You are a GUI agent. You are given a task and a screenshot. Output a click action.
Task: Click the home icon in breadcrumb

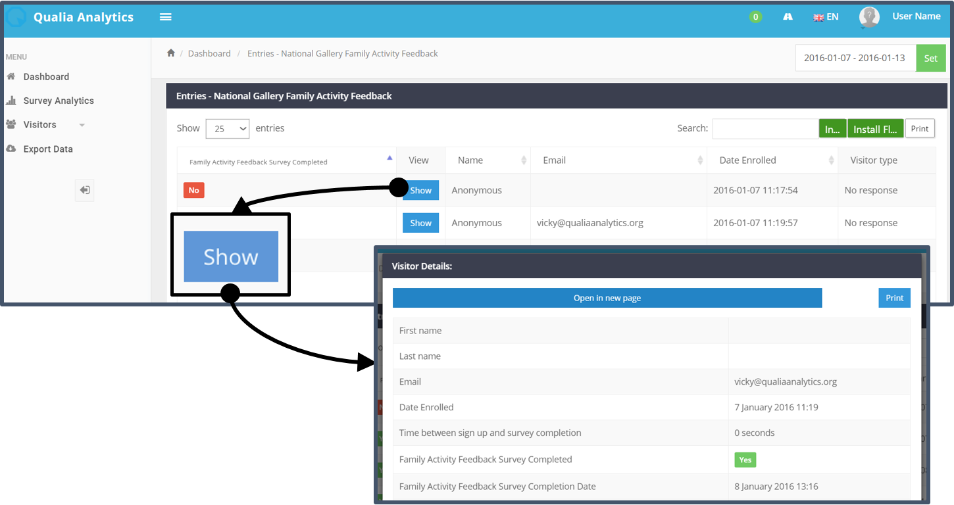[x=171, y=53]
